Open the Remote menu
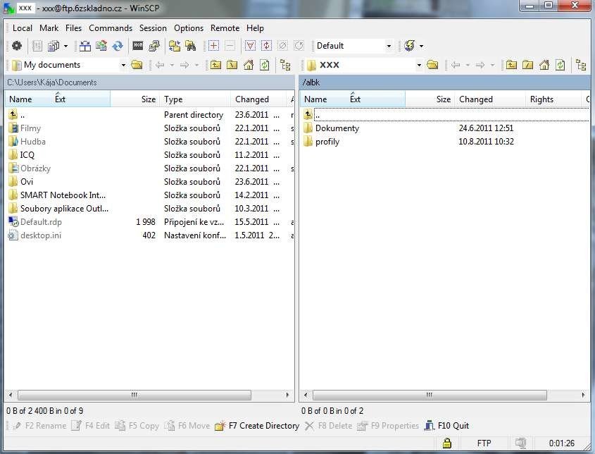Image resolution: width=595 pixels, height=454 pixels. tap(225, 28)
